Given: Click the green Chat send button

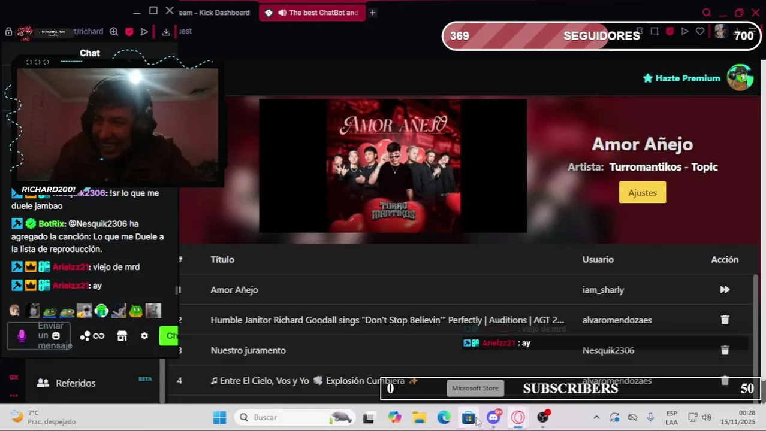Looking at the screenshot, I should click(x=169, y=336).
